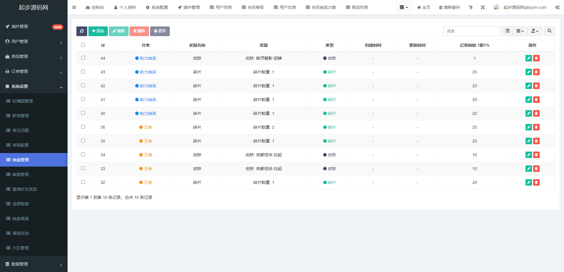The width and height of the screenshot is (564, 272).
Task: Click the refresh table icon button
Action: (x=82, y=31)
